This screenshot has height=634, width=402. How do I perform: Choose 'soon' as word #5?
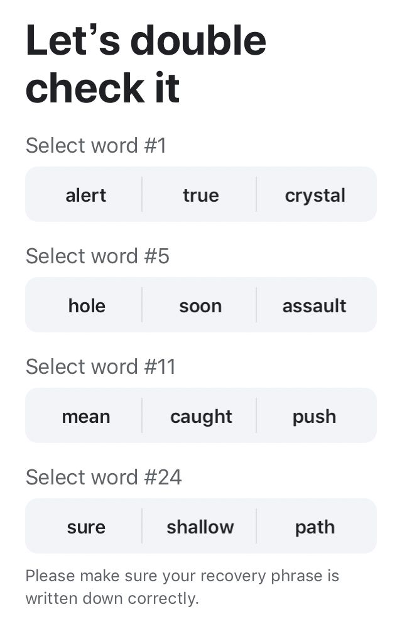(200, 305)
